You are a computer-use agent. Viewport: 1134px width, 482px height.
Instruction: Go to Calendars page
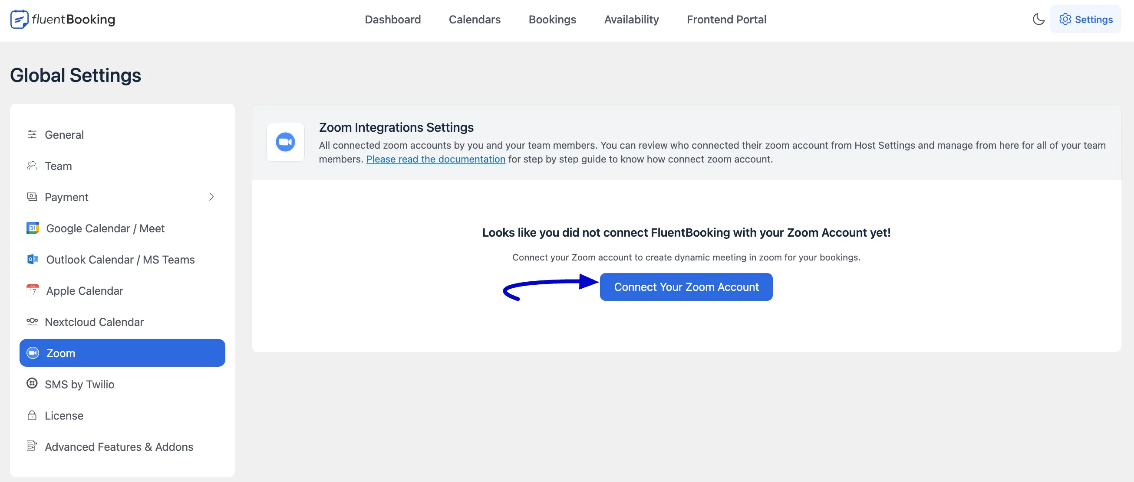tap(475, 20)
